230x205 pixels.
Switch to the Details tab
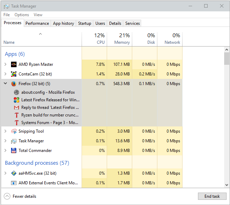115,23
